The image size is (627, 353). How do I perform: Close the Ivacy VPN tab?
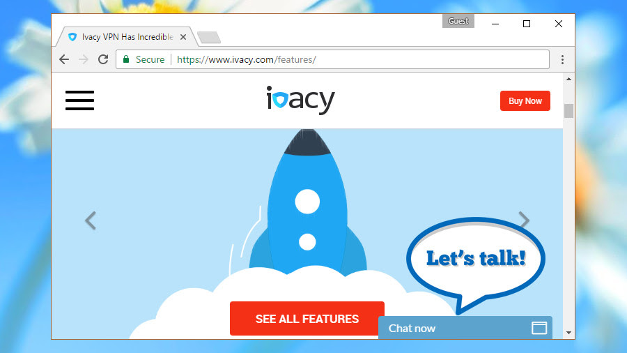click(183, 37)
